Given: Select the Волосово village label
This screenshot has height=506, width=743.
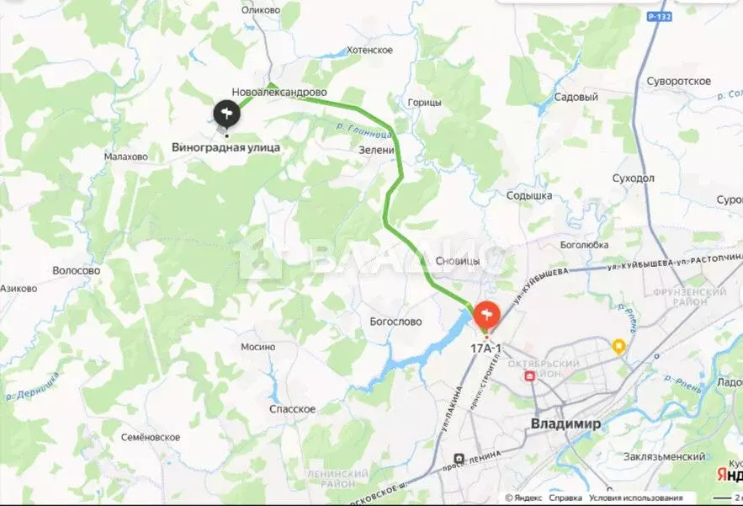Looking at the screenshot, I should [77, 271].
